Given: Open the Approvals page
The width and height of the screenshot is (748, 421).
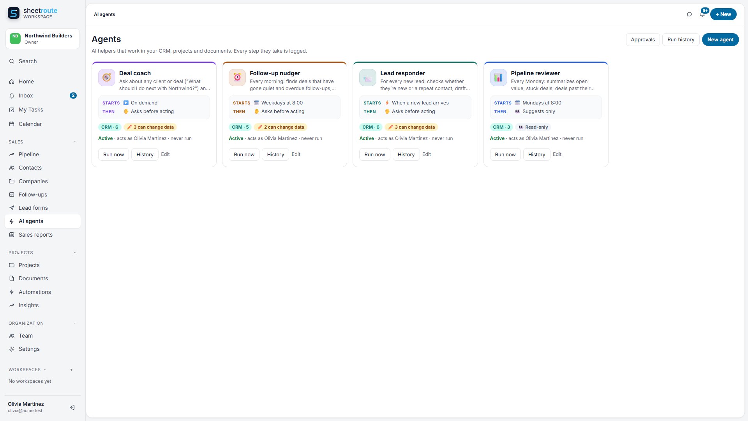Looking at the screenshot, I should (643, 39).
